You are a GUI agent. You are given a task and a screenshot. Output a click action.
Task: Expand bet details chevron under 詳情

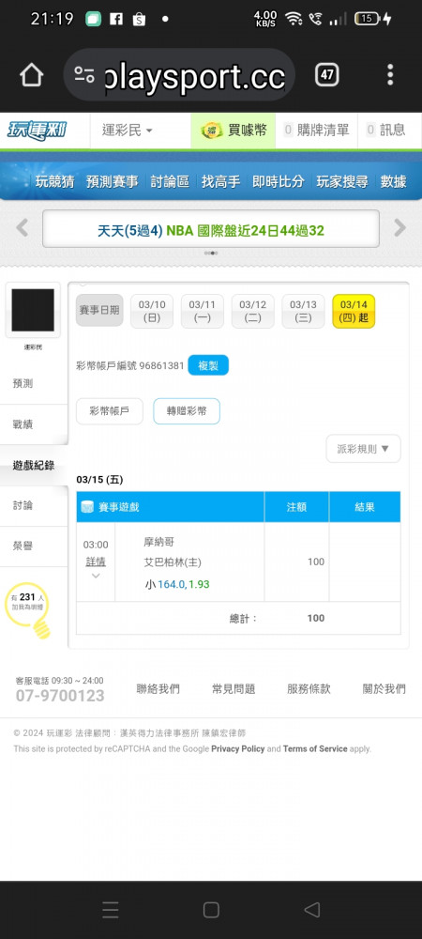(96, 576)
